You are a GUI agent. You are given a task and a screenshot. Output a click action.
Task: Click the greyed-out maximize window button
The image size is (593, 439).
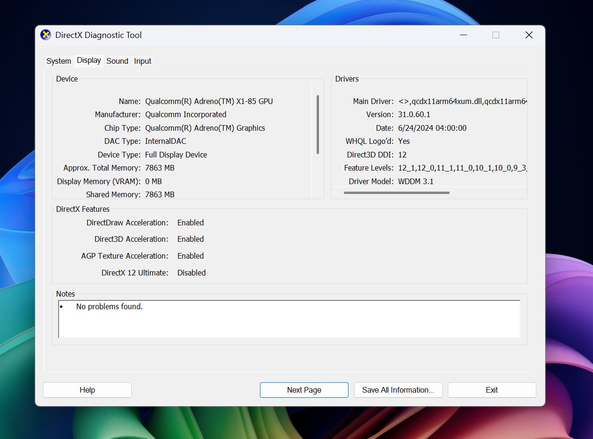(x=496, y=35)
